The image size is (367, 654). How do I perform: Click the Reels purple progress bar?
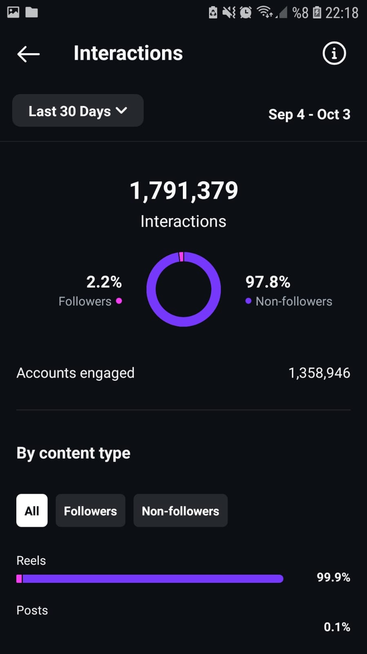(x=153, y=578)
